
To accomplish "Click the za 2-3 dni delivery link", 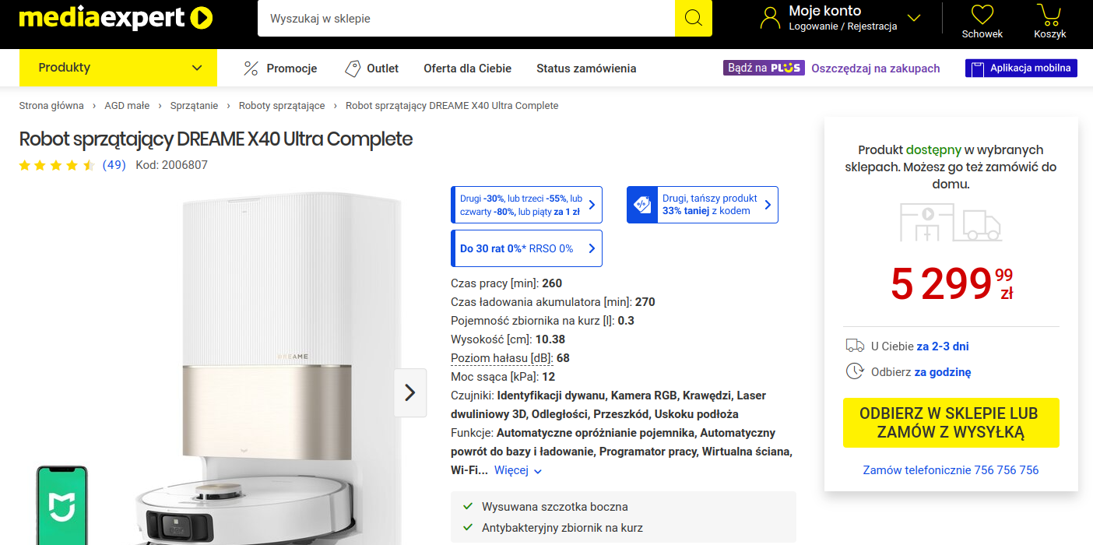I will coord(943,346).
